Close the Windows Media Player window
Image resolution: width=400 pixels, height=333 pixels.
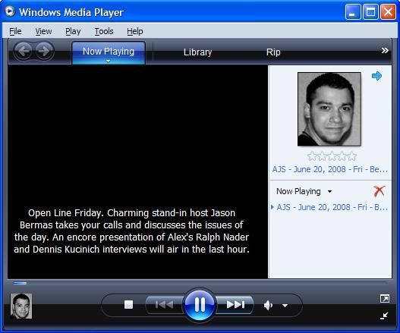(388, 11)
